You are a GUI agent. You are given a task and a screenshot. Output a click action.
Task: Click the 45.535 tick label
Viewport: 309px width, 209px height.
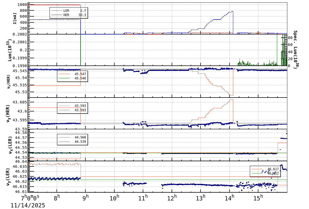point(20,85)
